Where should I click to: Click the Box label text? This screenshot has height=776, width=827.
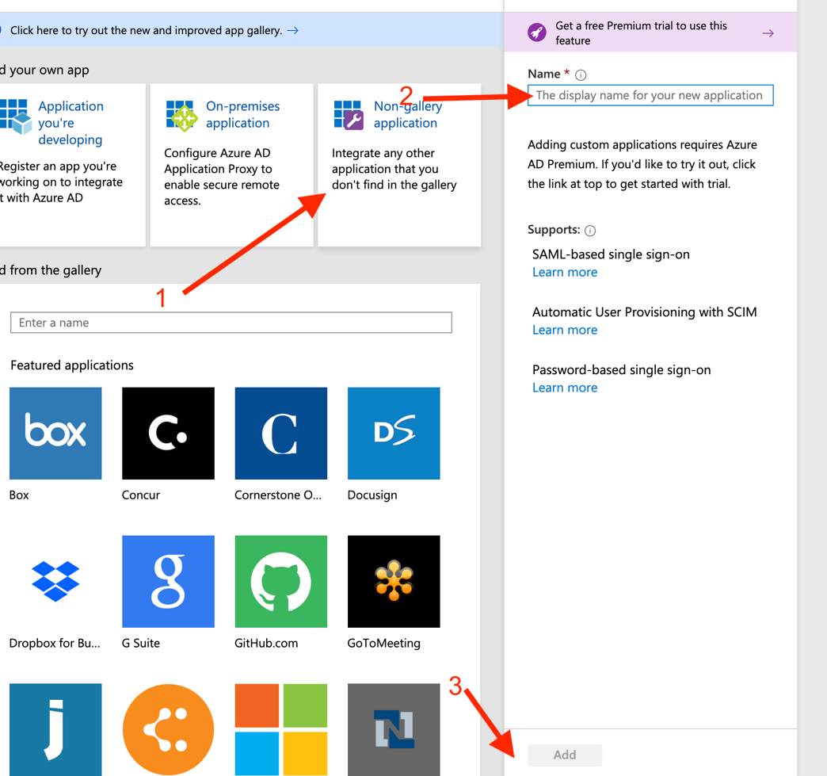pyautogui.click(x=19, y=495)
